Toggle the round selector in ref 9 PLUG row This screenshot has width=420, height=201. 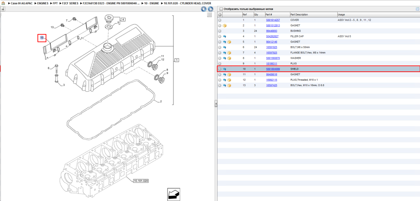point(220,64)
